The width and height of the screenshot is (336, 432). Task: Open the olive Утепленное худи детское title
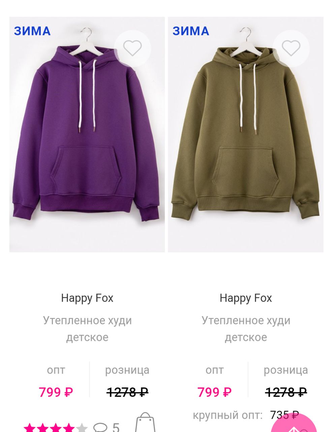(x=246, y=329)
